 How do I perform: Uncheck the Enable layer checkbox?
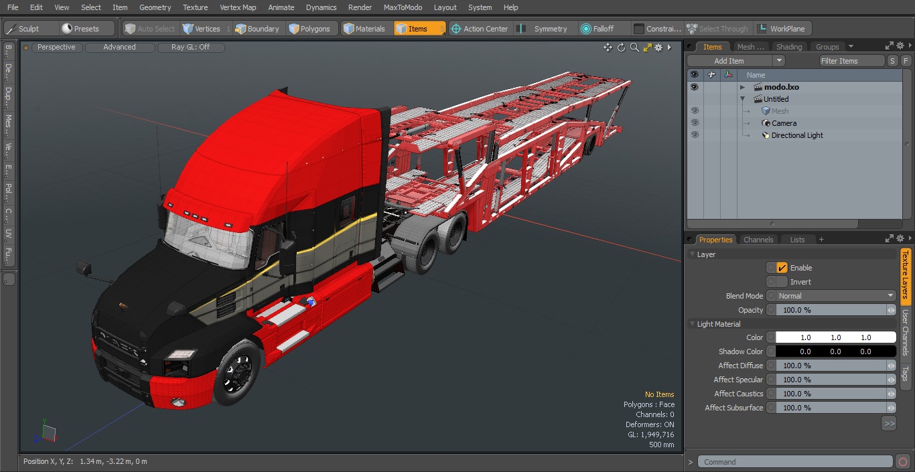pos(782,268)
